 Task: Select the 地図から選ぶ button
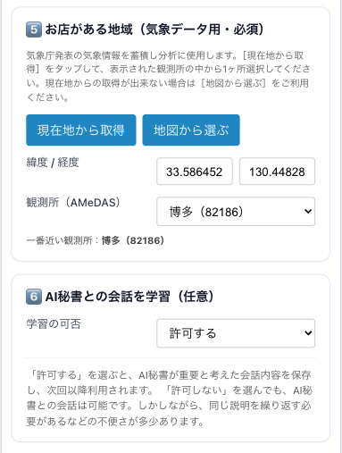coord(191,130)
